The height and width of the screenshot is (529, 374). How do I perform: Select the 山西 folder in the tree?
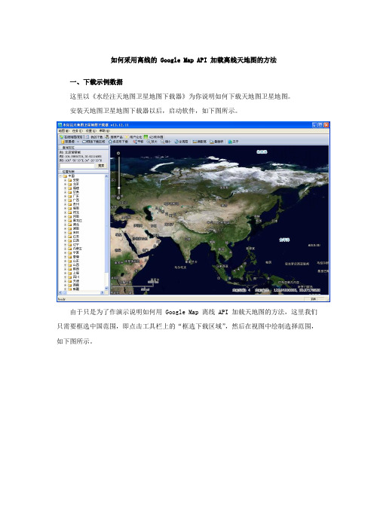(74, 264)
